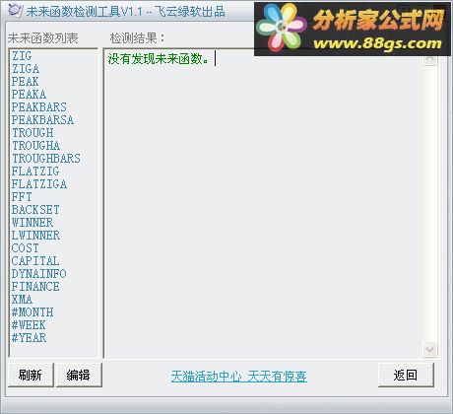Select ZIG in the function list

coord(22,56)
